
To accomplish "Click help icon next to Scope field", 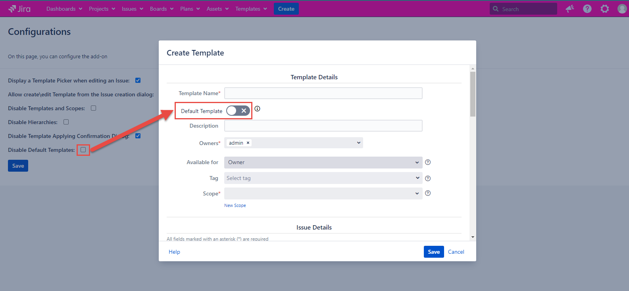I will pos(428,193).
